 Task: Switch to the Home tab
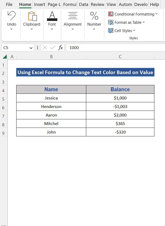(x=25, y=4)
